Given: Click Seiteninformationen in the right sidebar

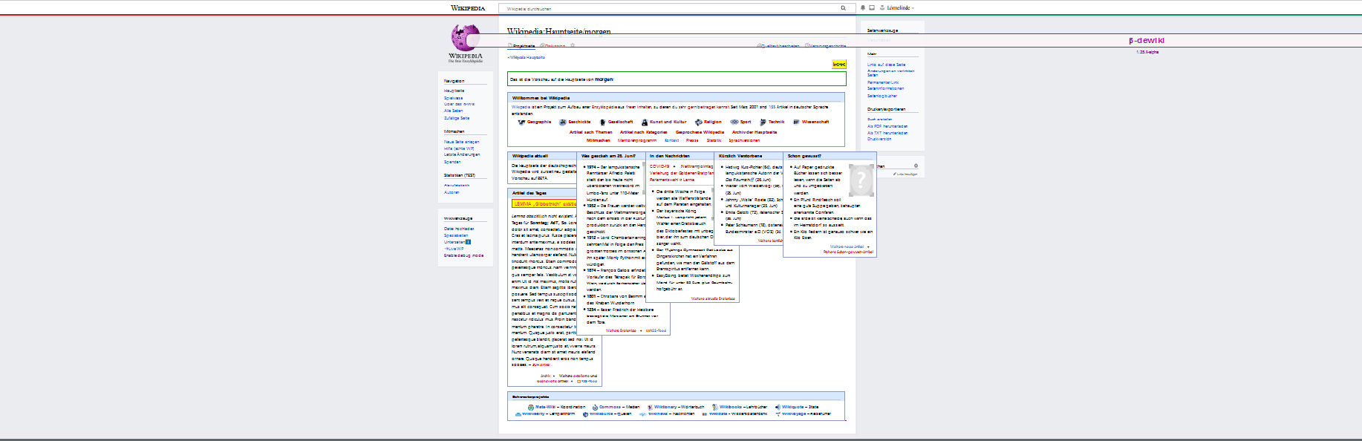Looking at the screenshot, I should [885, 88].
